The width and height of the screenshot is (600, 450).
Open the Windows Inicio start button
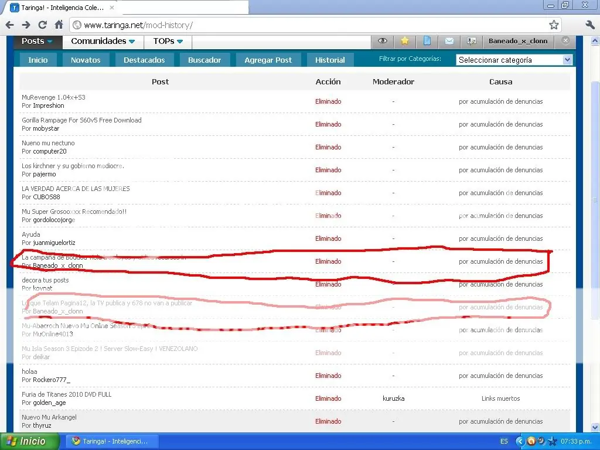[x=29, y=441]
